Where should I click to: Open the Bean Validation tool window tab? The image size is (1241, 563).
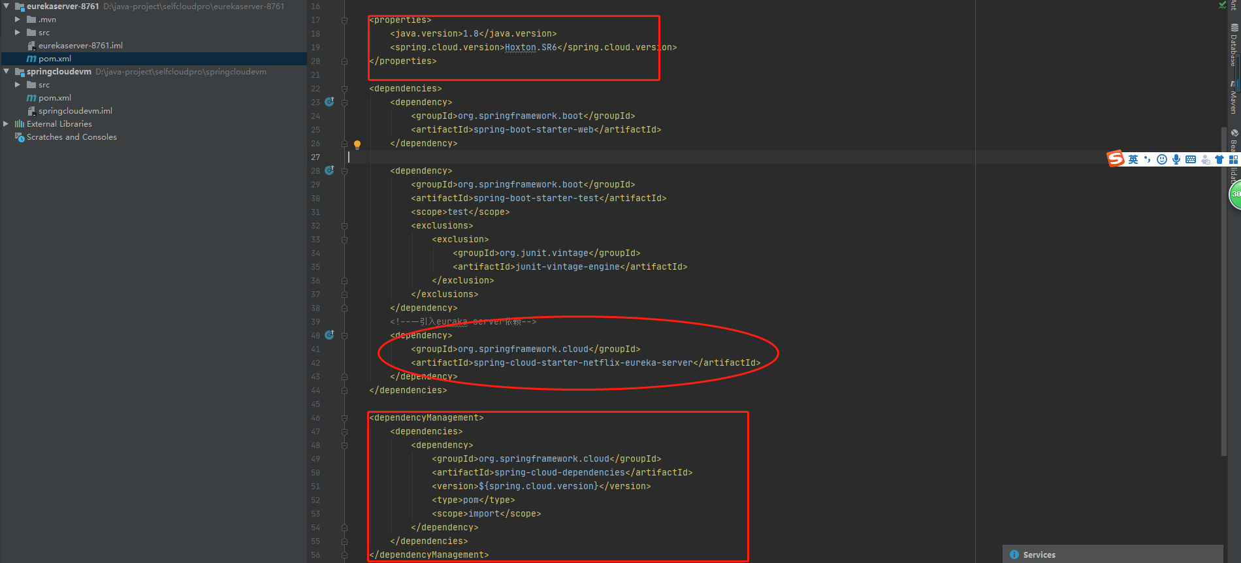click(x=1234, y=155)
